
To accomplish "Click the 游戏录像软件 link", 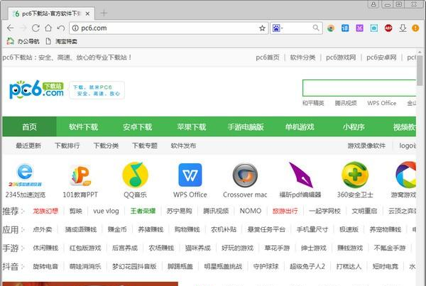I will (366, 145).
